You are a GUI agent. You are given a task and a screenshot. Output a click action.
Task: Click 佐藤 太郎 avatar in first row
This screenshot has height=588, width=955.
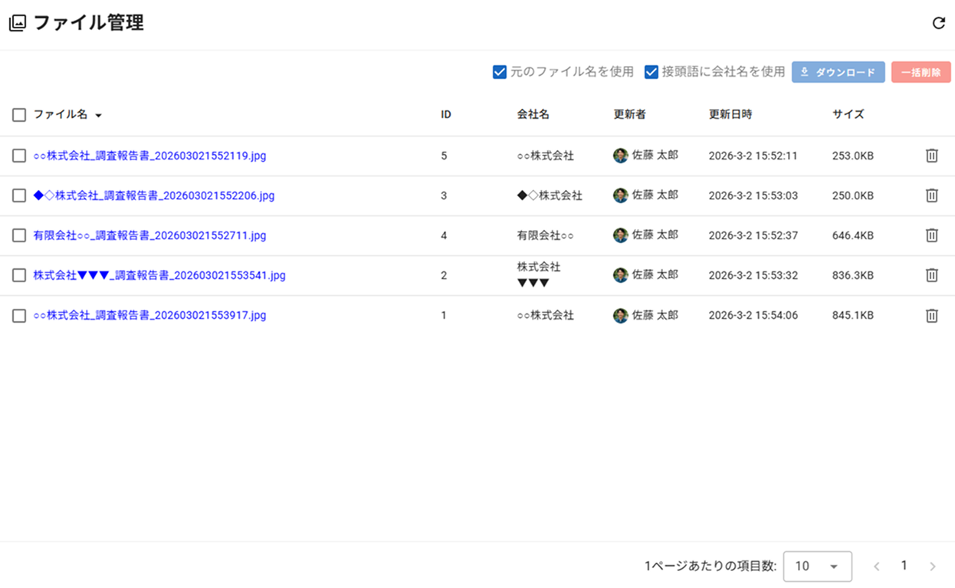(x=620, y=156)
